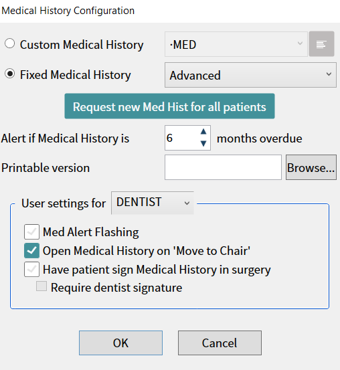Image resolution: width=340 pixels, height=370 pixels.
Task: Open the MED custom history dropdown
Action: point(236,44)
